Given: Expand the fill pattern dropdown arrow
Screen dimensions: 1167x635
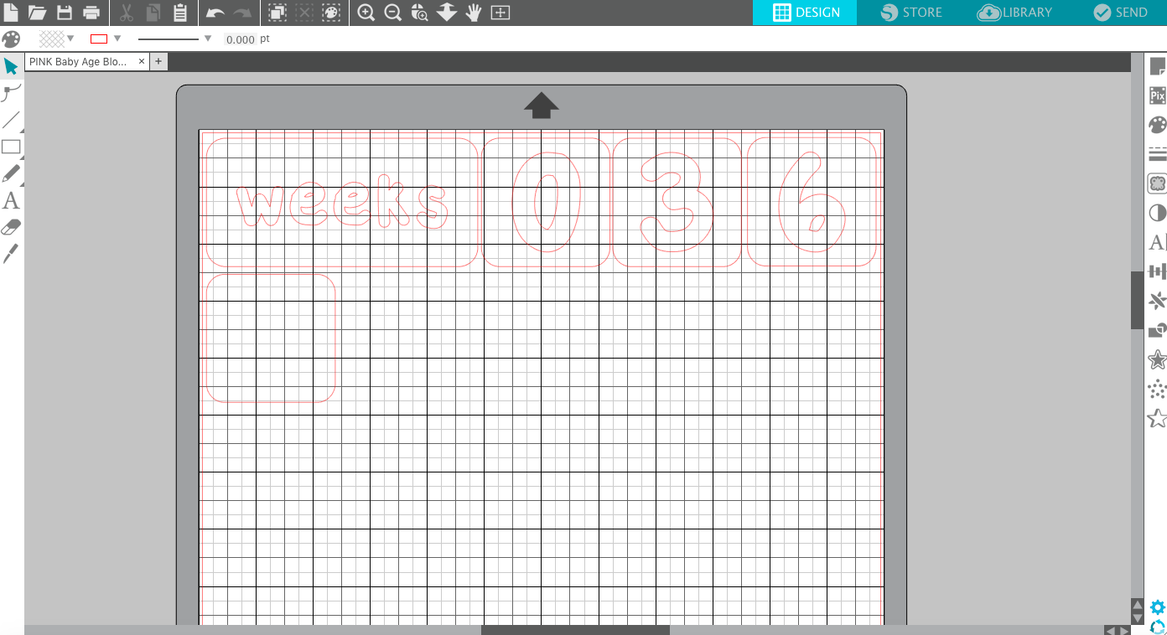Looking at the screenshot, I should pos(70,39).
